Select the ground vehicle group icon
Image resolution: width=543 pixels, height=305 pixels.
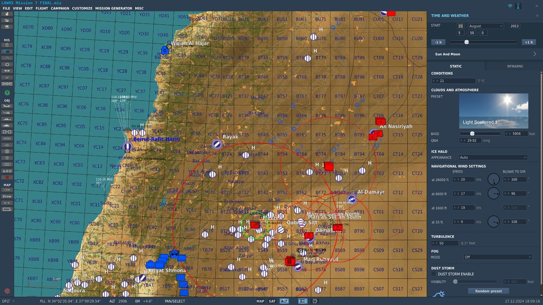(x=7, y=125)
